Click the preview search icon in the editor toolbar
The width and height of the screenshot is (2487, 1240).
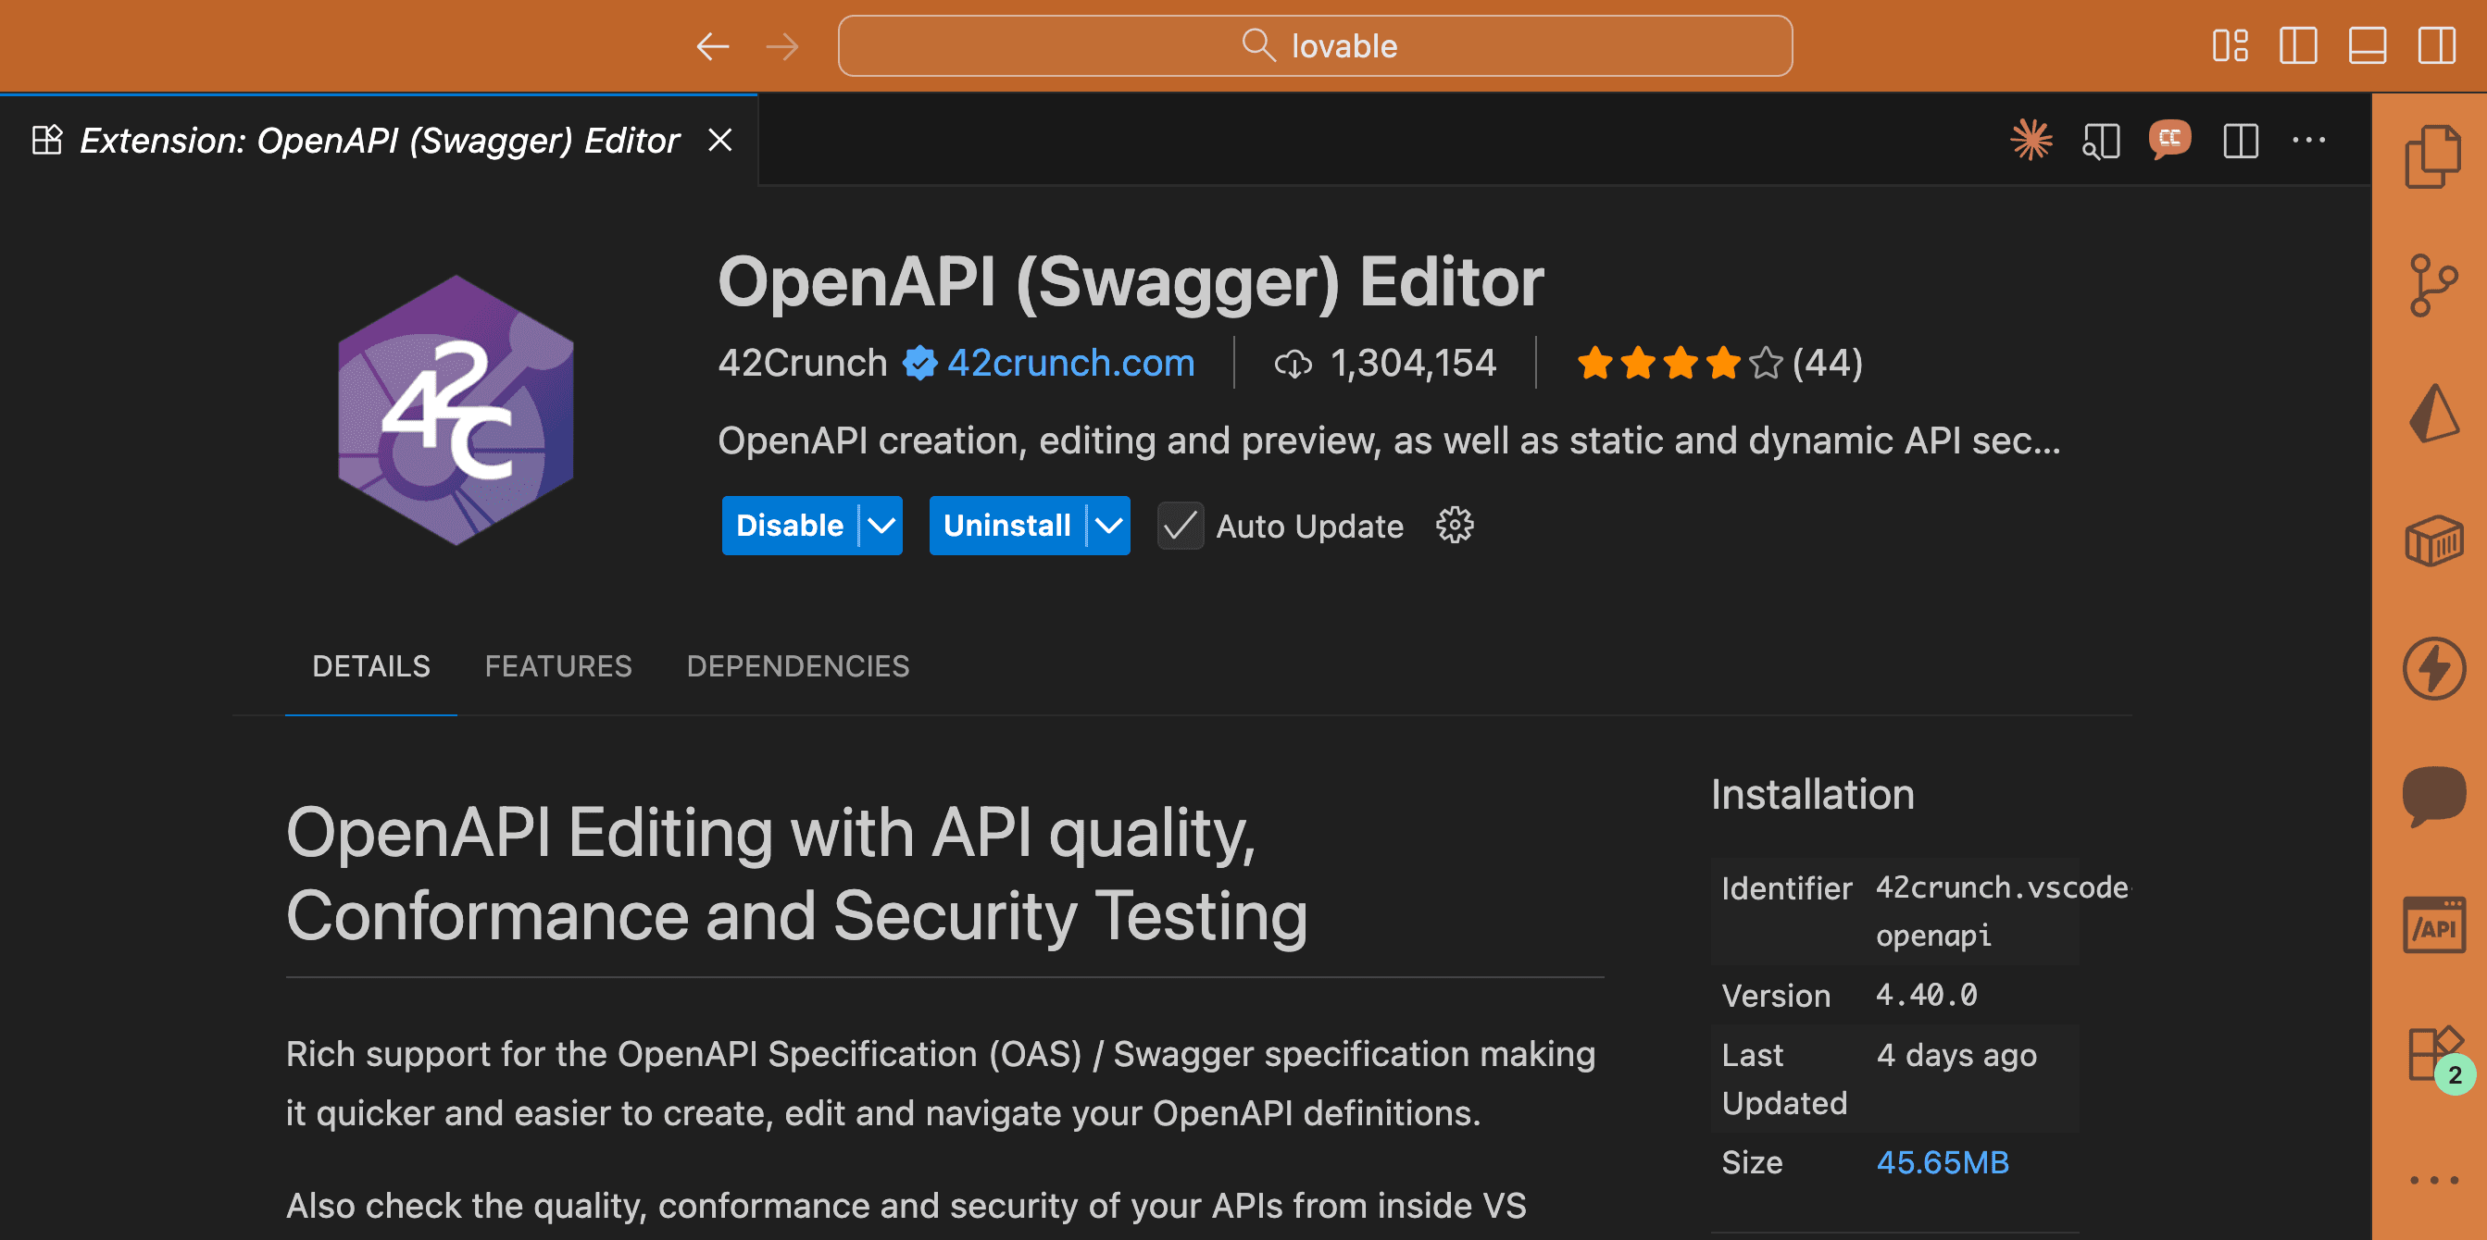[x=2100, y=141]
